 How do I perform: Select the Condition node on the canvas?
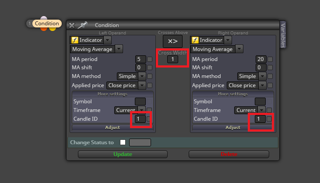click(47, 24)
